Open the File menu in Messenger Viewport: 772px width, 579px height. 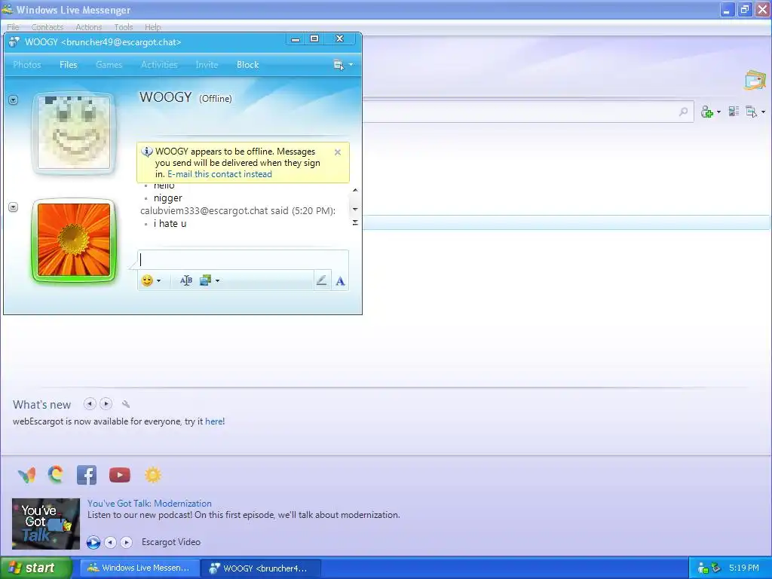point(13,27)
